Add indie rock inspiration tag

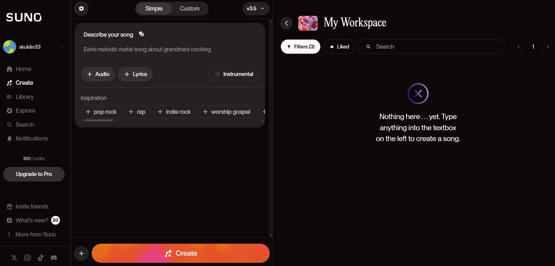174,112
